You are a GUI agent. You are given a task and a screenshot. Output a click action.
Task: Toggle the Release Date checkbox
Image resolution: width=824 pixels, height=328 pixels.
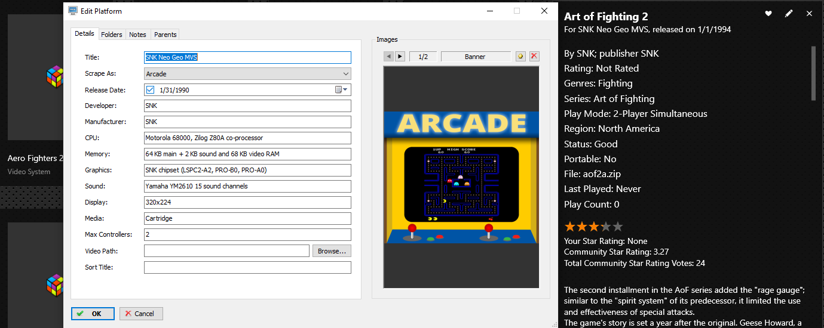click(151, 89)
